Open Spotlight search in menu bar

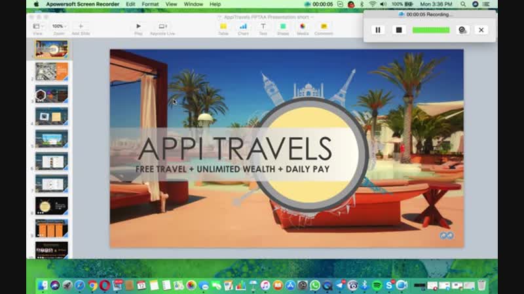(463, 5)
